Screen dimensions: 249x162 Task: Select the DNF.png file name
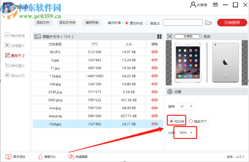(x=55, y=100)
